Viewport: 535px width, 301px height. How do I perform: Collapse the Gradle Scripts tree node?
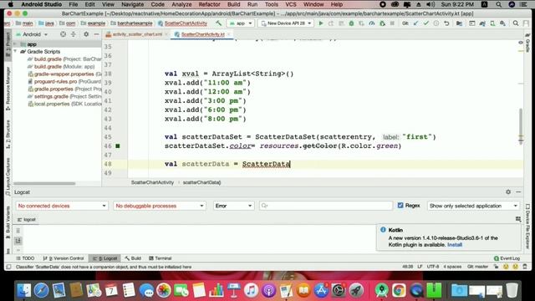(15, 52)
